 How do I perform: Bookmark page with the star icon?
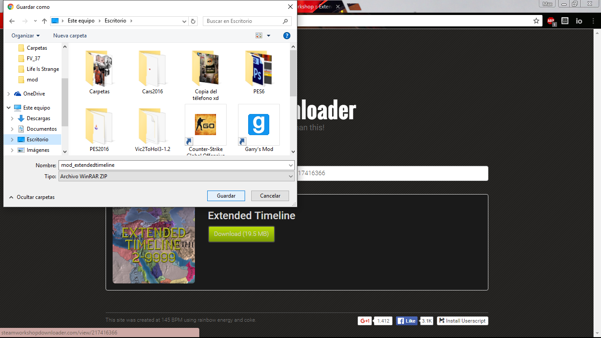(x=536, y=21)
